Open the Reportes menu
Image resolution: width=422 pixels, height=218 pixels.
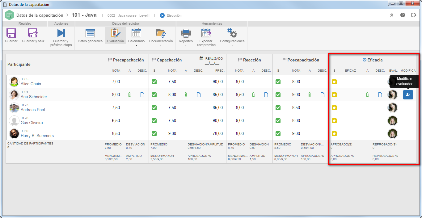(186, 37)
